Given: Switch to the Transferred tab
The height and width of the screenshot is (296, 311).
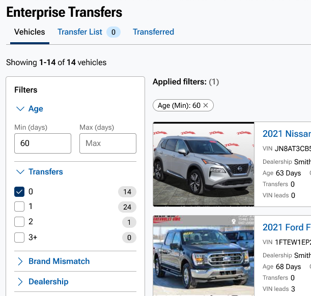Looking at the screenshot, I should point(153,32).
